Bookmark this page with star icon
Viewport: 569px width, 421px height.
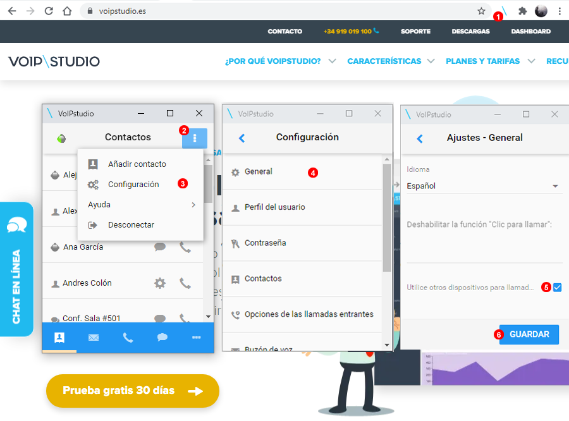[x=481, y=11]
